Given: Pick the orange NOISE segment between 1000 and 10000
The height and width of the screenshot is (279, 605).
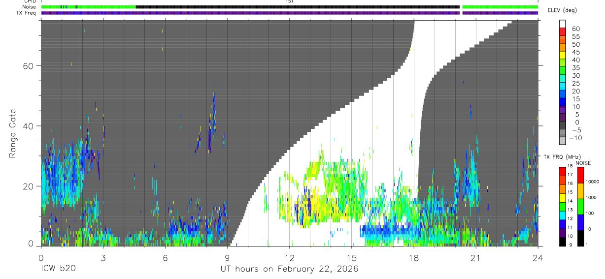Looking at the screenshot, I should pos(580,191).
